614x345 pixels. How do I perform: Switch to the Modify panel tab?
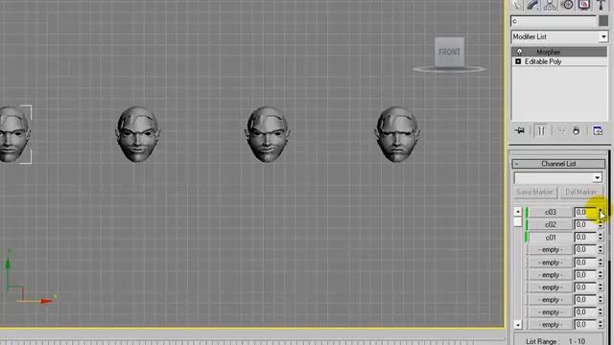click(533, 5)
